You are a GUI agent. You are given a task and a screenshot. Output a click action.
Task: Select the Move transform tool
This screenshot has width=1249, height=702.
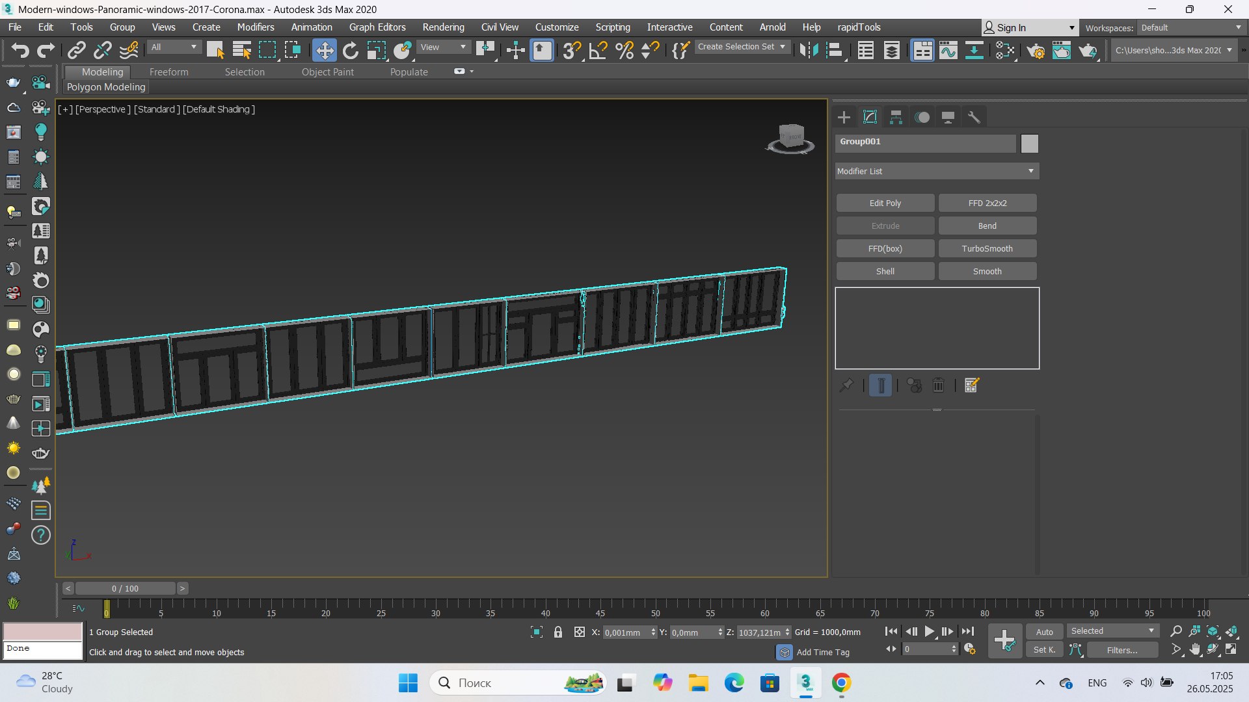point(324,50)
